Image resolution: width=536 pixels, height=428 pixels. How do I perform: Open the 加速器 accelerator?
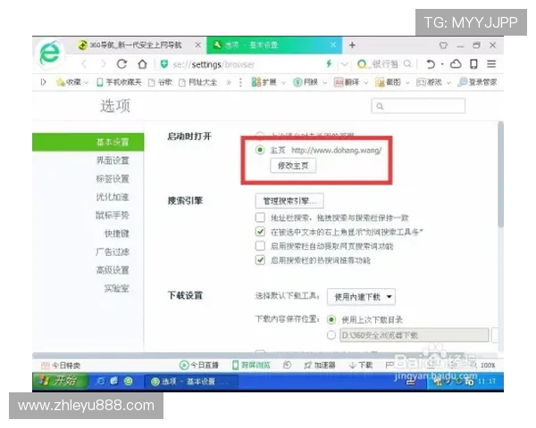coord(320,366)
